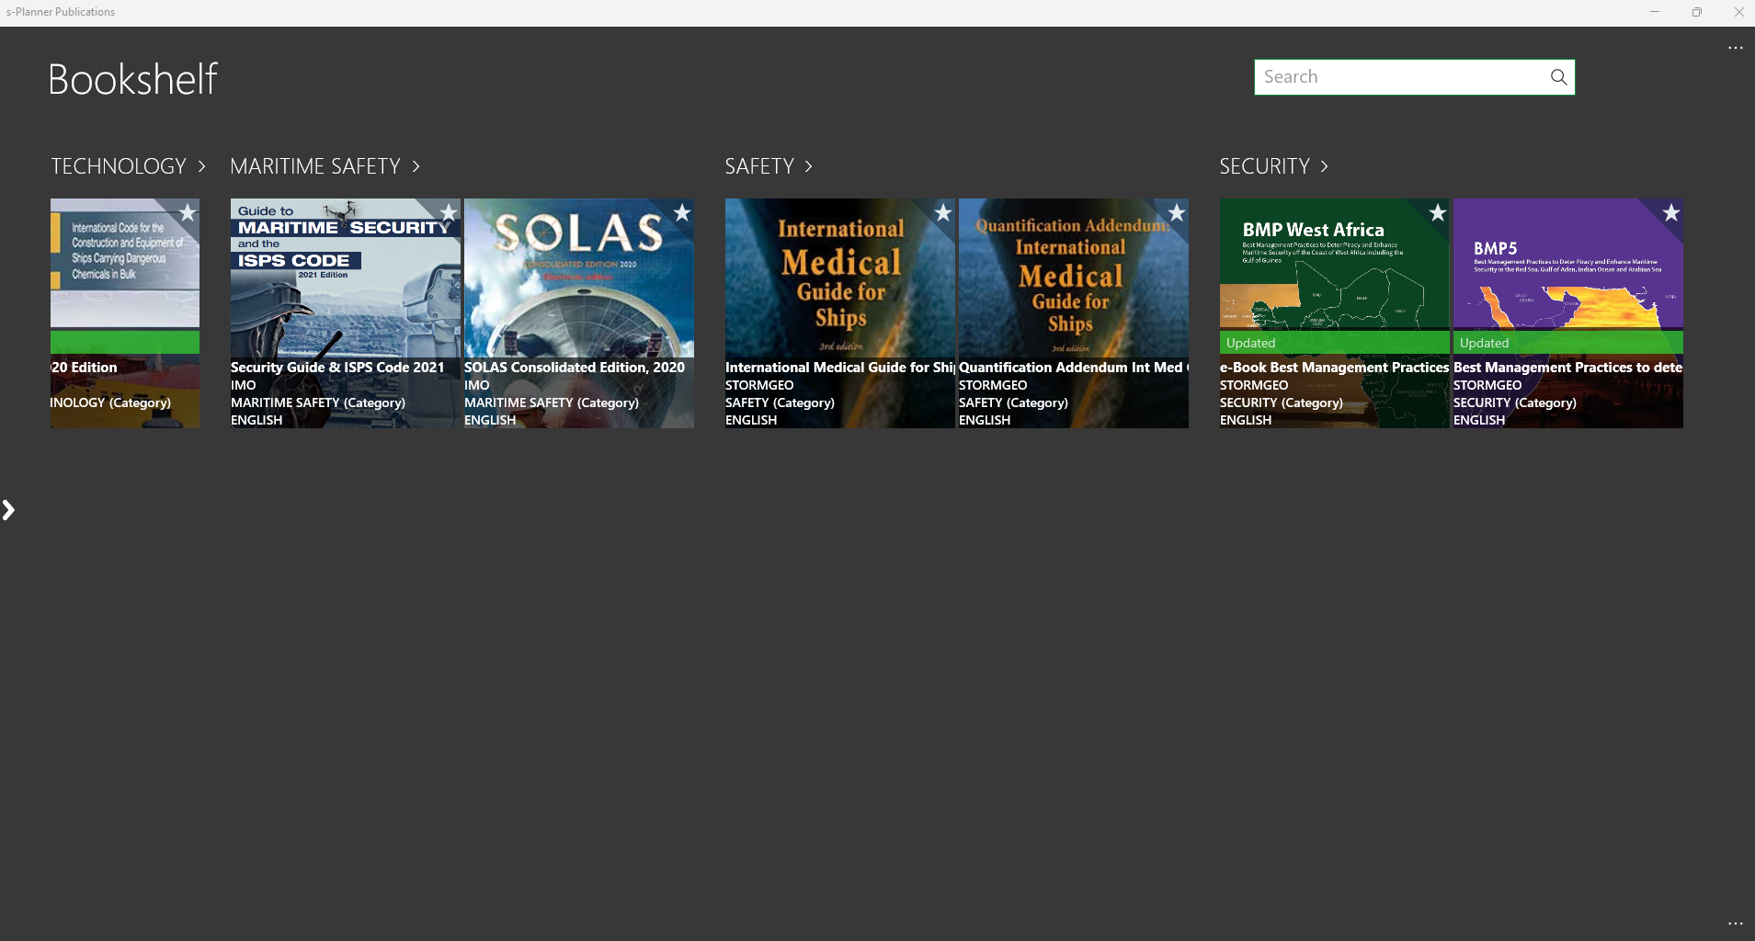Click STORMGEO under BMP5 book
This screenshot has height=941, width=1755.
(x=1487, y=385)
